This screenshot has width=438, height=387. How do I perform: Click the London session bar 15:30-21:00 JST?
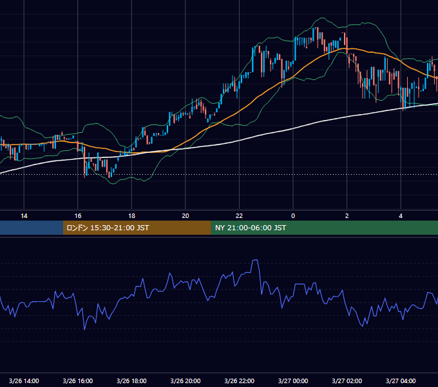coord(137,228)
